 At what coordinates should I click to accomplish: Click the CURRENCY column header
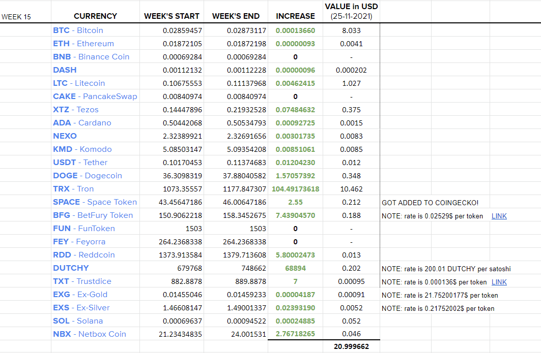point(95,16)
